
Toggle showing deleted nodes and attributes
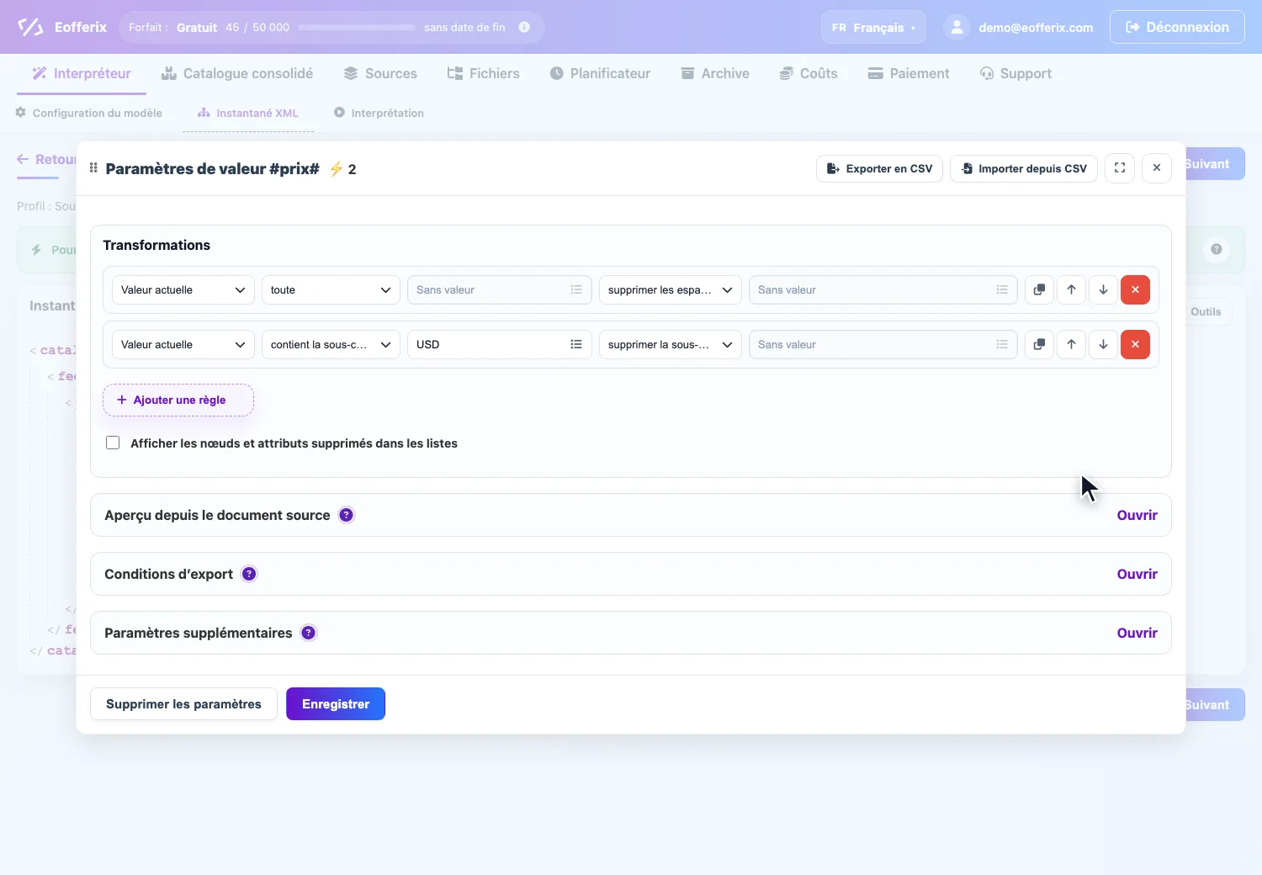click(x=113, y=443)
